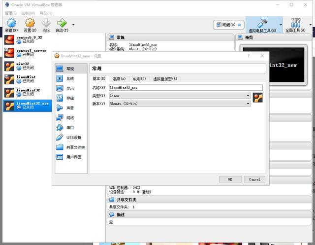
Task: Click the '共享文件夹: 1' text
Action: tap(122, 207)
